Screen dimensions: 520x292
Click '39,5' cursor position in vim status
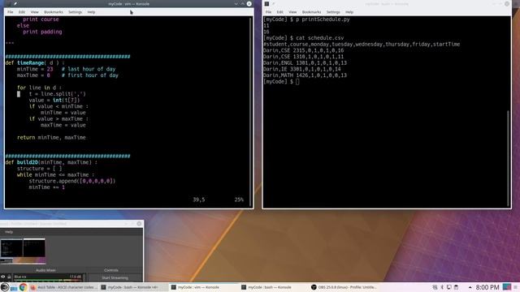click(x=198, y=200)
